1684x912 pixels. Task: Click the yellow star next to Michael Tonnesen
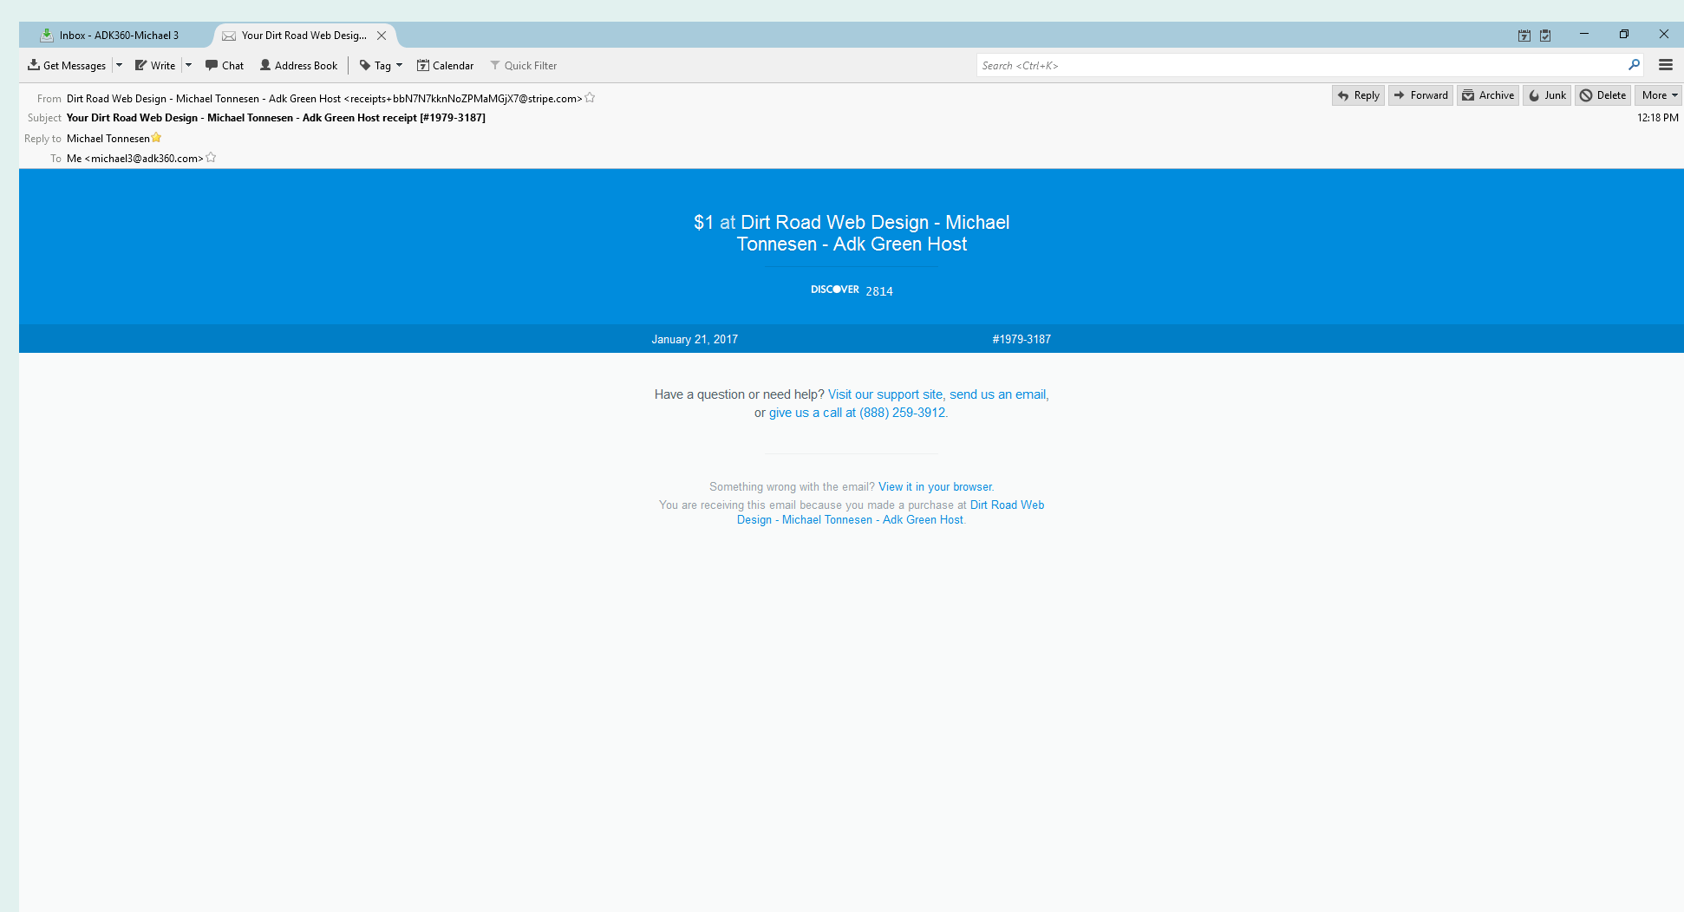(156, 138)
